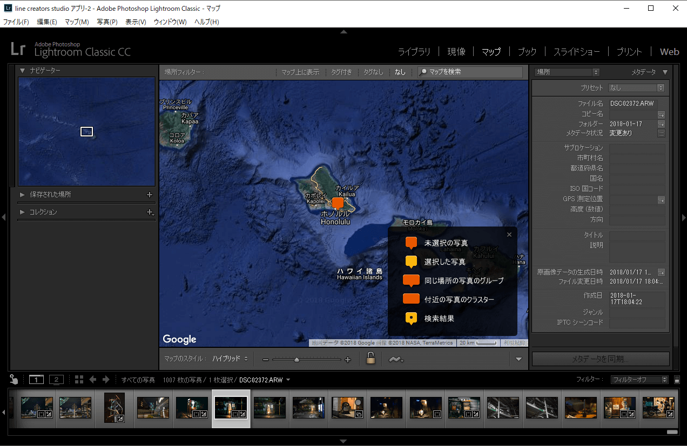This screenshot has height=446, width=687.
Task: Click the マップを検索 search field
Action: click(470, 72)
